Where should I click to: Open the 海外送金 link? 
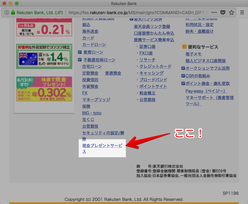tap(90, 31)
